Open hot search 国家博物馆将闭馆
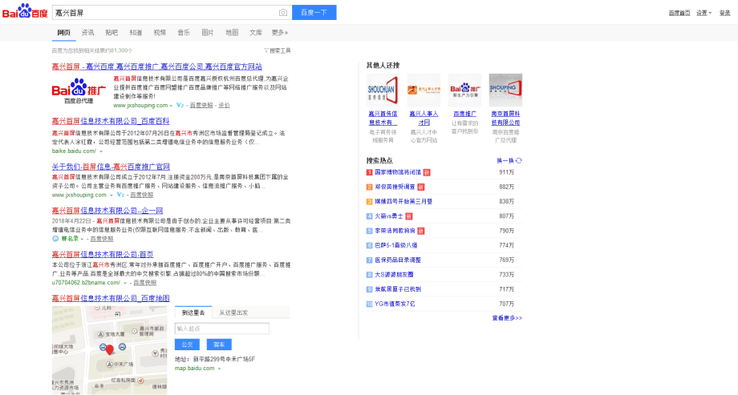 tap(398, 172)
